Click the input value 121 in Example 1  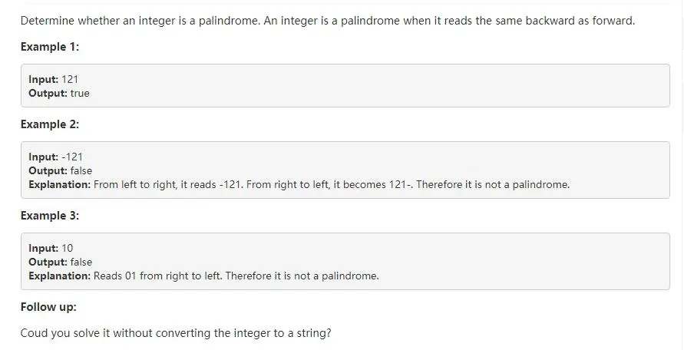70,79
